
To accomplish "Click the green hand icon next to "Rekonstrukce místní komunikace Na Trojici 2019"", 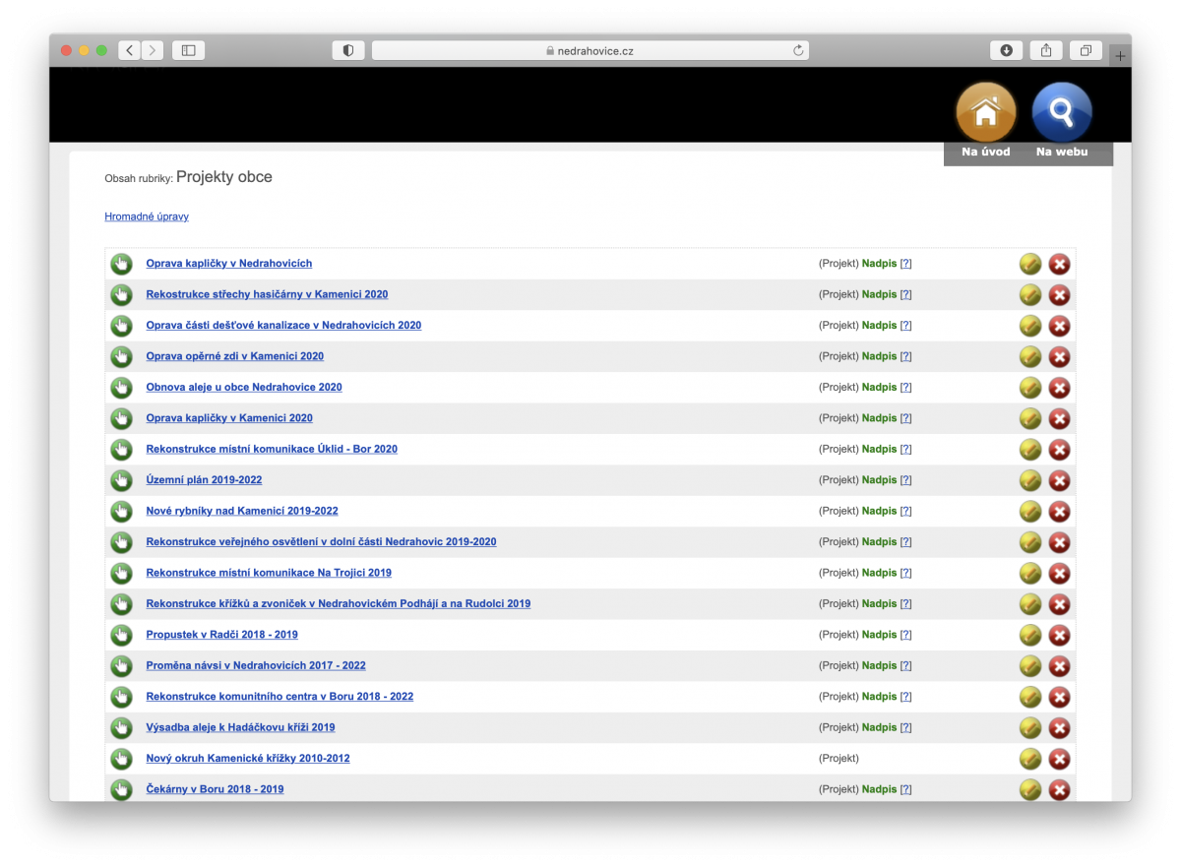I will click(121, 572).
